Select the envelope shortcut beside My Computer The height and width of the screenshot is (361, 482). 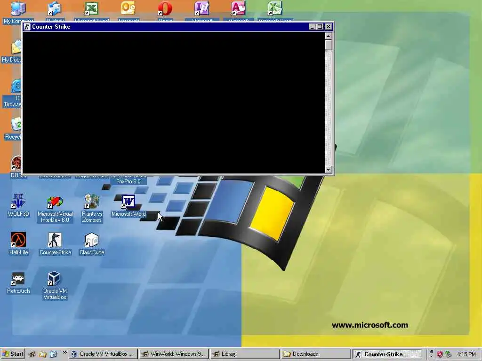point(55,8)
